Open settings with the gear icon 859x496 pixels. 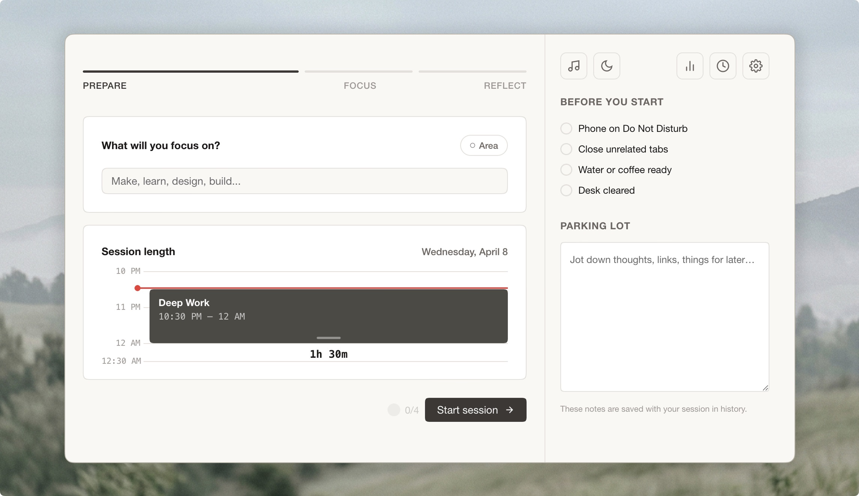[756, 66]
